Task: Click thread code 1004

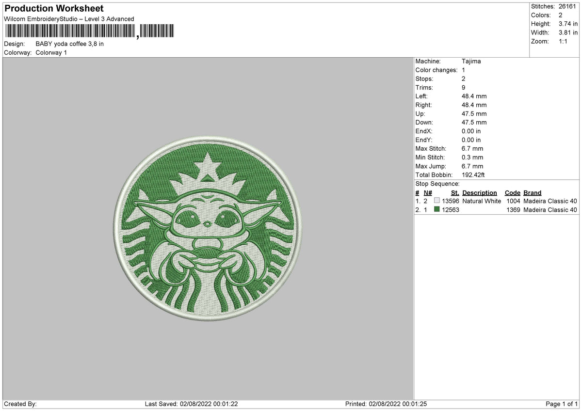Action: pos(513,201)
